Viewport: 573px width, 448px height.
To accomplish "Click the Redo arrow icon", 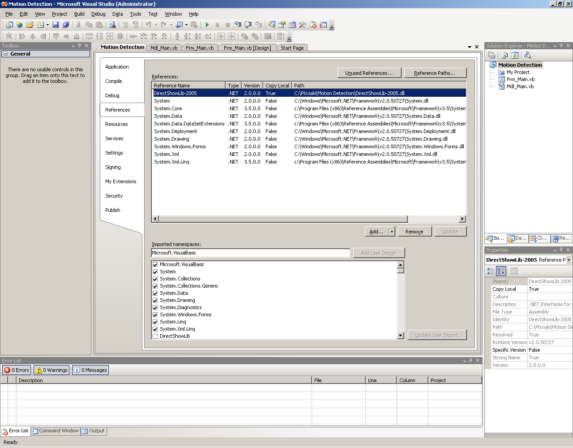I will 163,25.
